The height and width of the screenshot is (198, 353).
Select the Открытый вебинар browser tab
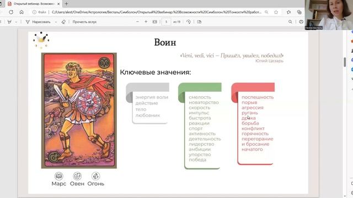pos(34,4)
